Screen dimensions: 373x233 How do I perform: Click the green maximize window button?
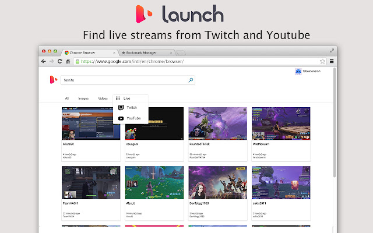55,51
